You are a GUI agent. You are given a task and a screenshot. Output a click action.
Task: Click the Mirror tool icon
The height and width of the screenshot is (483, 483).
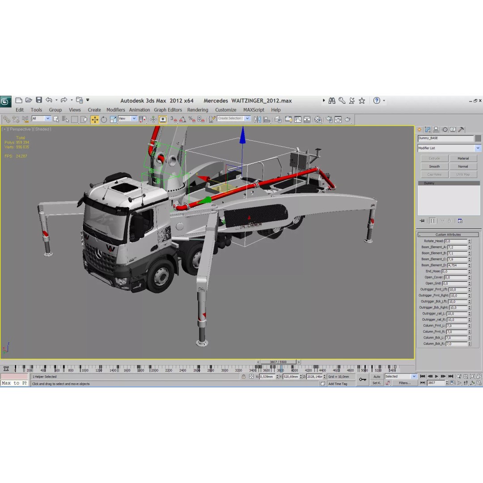[x=258, y=119]
